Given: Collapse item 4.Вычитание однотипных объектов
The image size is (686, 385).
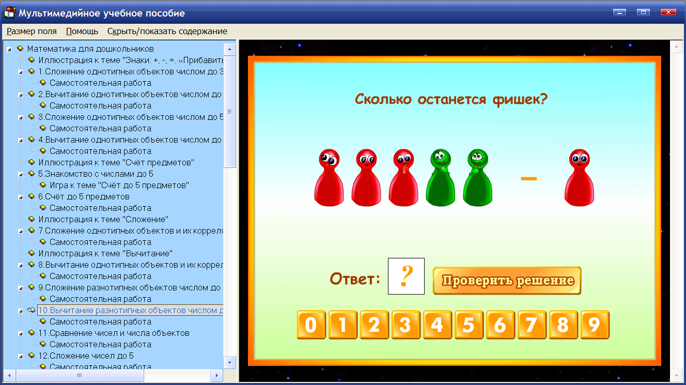Looking at the screenshot, I should [20, 140].
